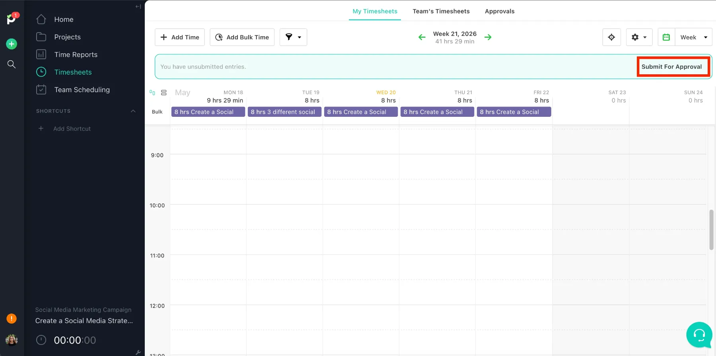Image resolution: width=716 pixels, height=356 pixels.
Task: Click the WED 20 day header
Action: (386, 92)
